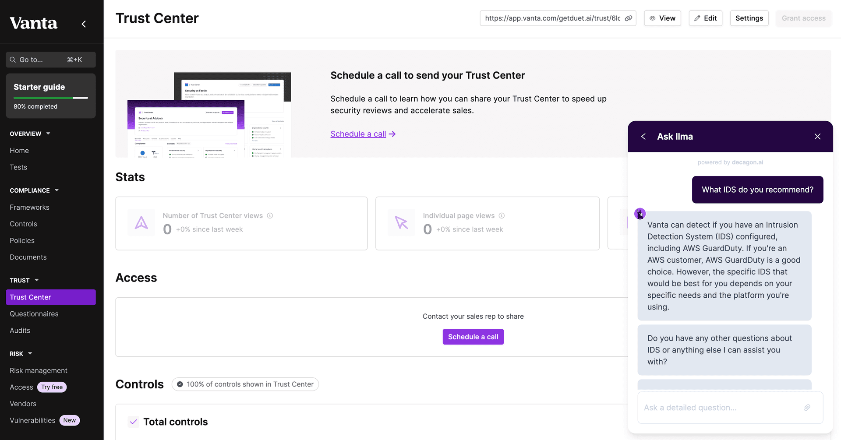Open View with the eye icon button
The width and height of the screenshot is (841, 440).
pyautogui.click(x=662, y=18)
